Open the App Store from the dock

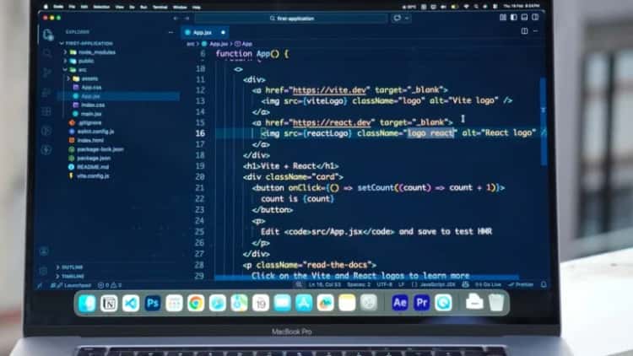[304, 303]
